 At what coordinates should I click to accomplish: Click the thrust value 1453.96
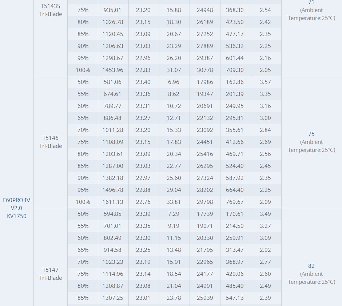113,70
